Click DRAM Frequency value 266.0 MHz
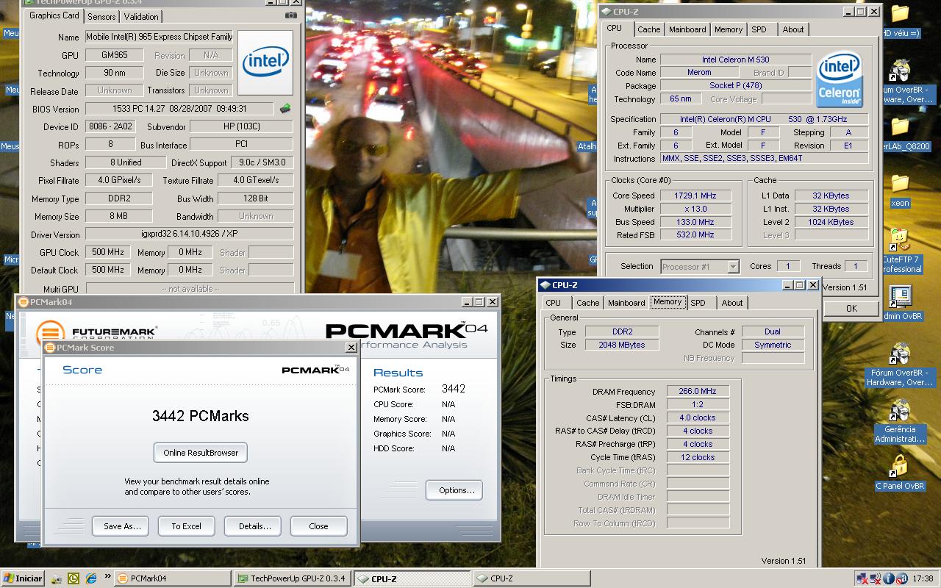This screenshot has height=588, width=941. point(698,391)
